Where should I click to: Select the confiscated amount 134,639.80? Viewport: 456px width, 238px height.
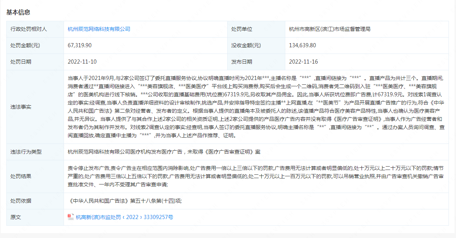[302, 45]
